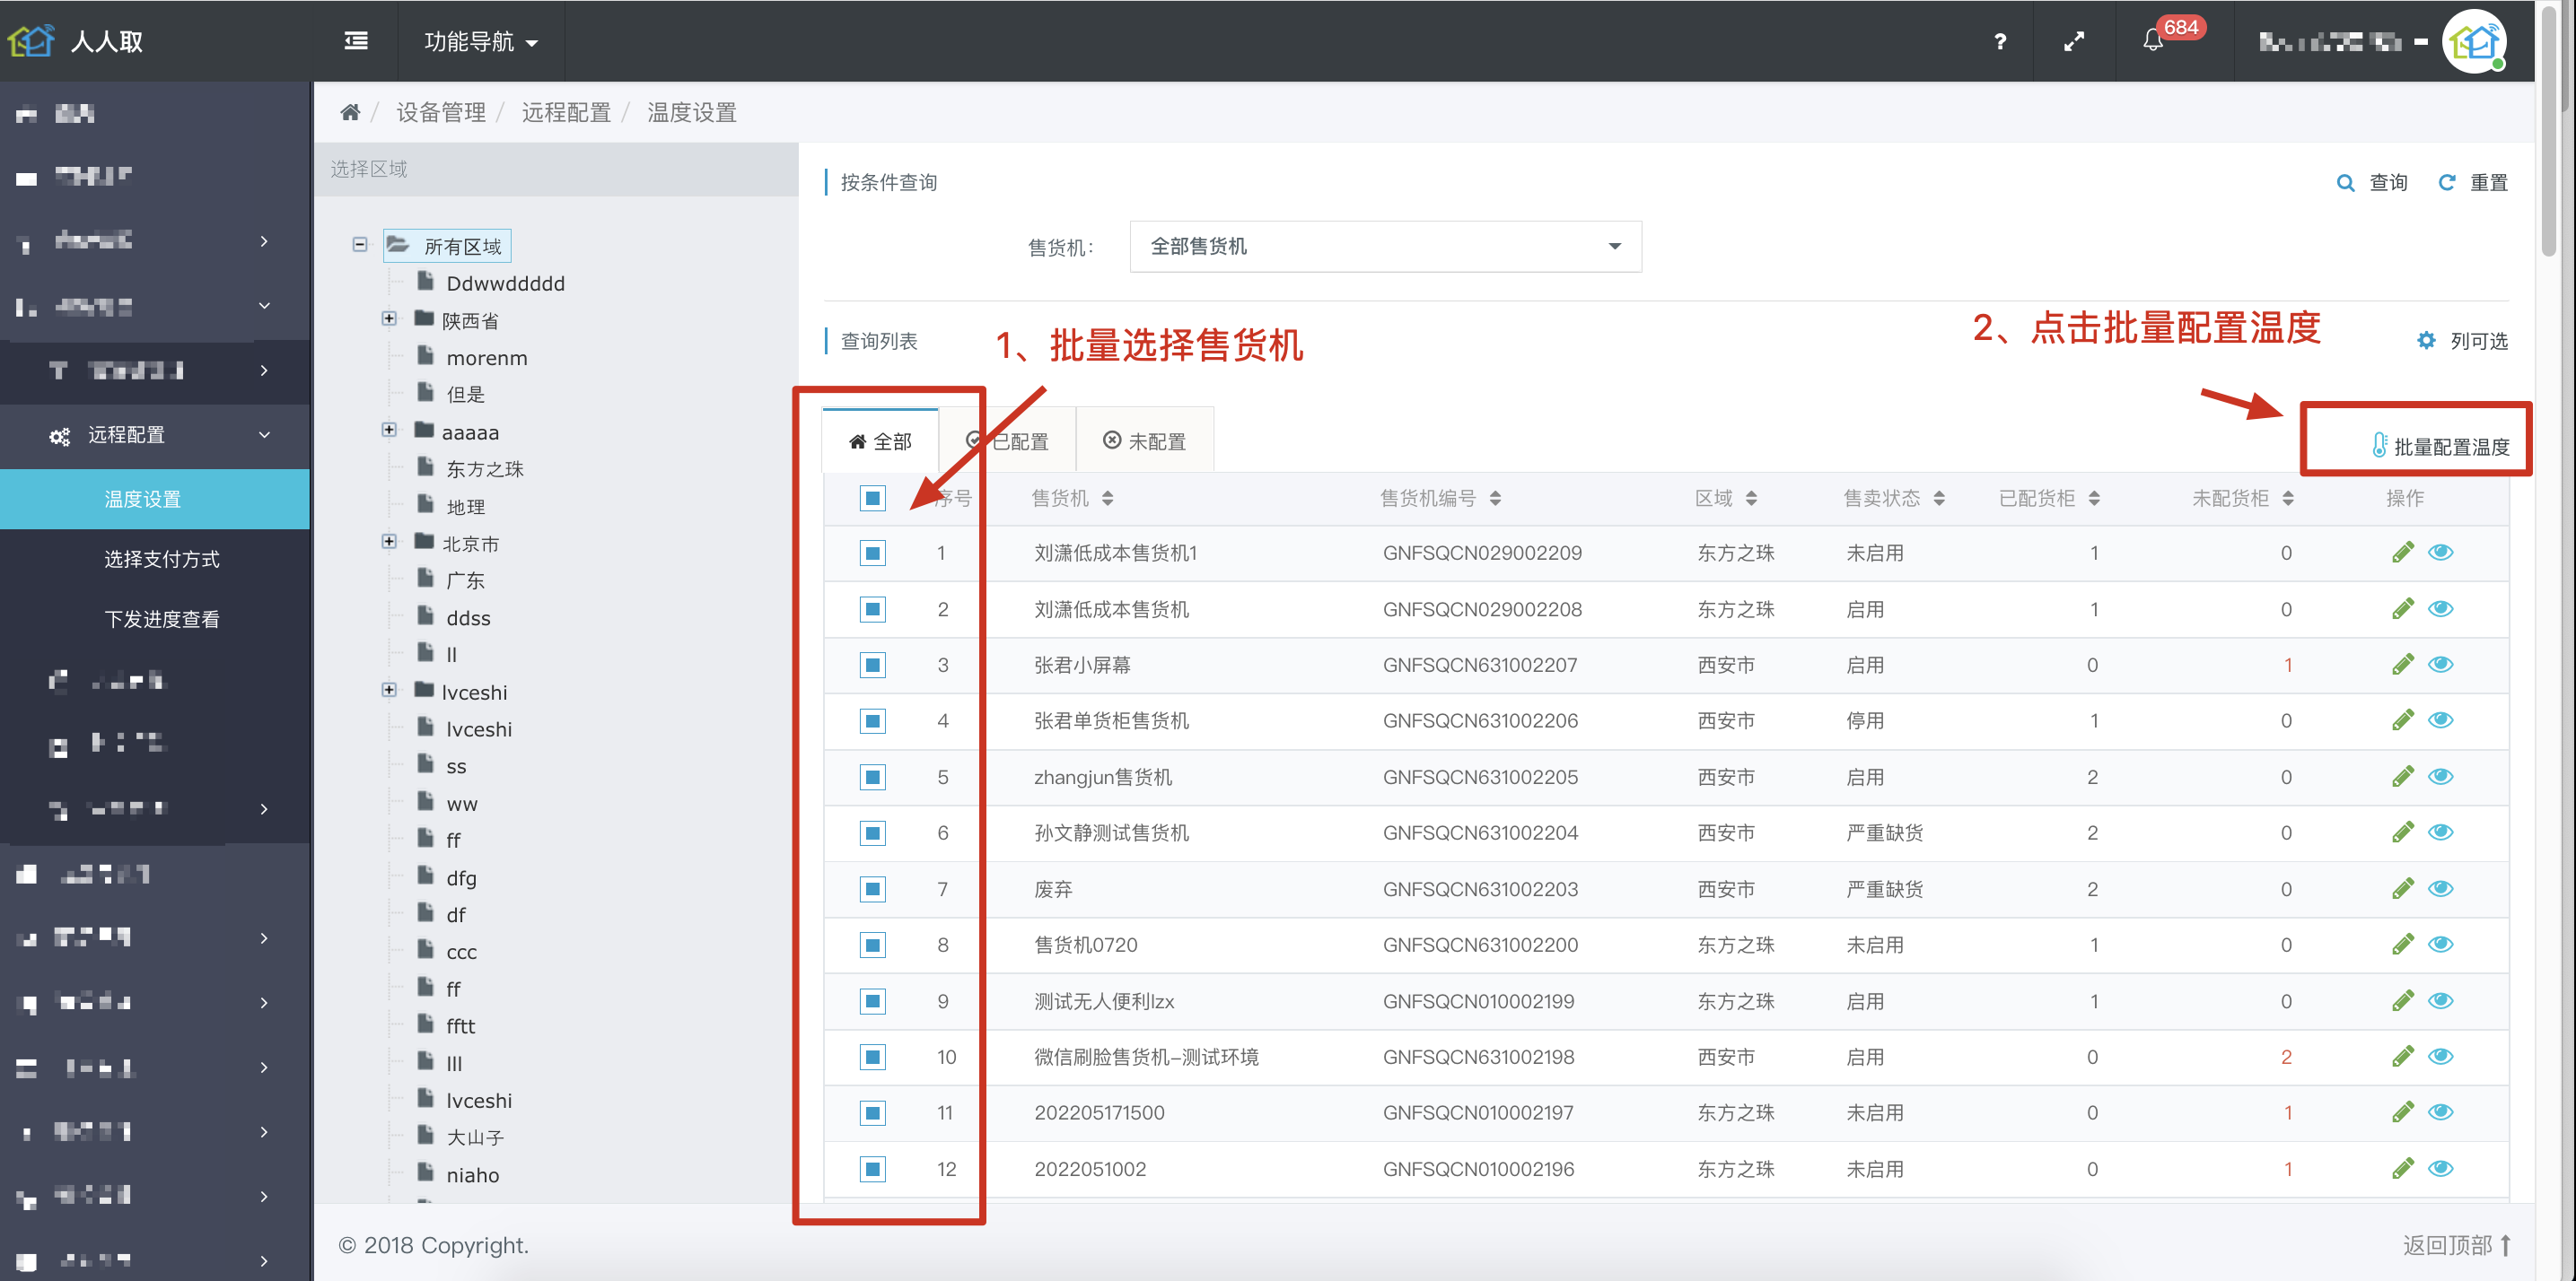2576x1281 pixels.
Task: Toggle the select-all header checkbox
Action: point(873,498)
